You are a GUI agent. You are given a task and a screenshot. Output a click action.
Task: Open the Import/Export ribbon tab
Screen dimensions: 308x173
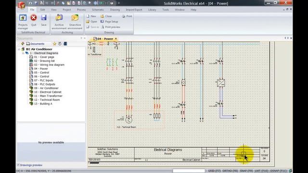pyautogui.click(x=134, y=10)
